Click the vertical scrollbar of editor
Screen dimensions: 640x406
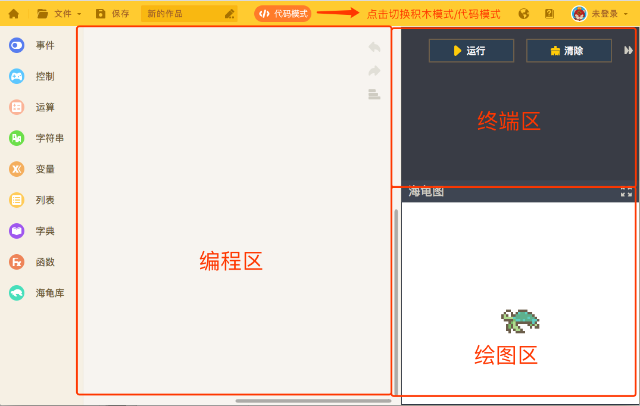pyautogui.click(x=396, y=298)
